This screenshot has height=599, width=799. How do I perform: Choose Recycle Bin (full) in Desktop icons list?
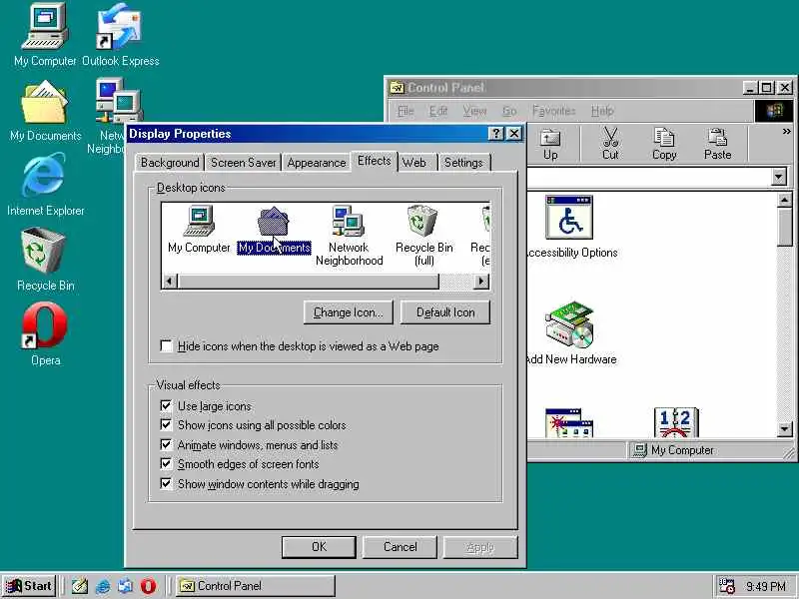tap(423, 236)
